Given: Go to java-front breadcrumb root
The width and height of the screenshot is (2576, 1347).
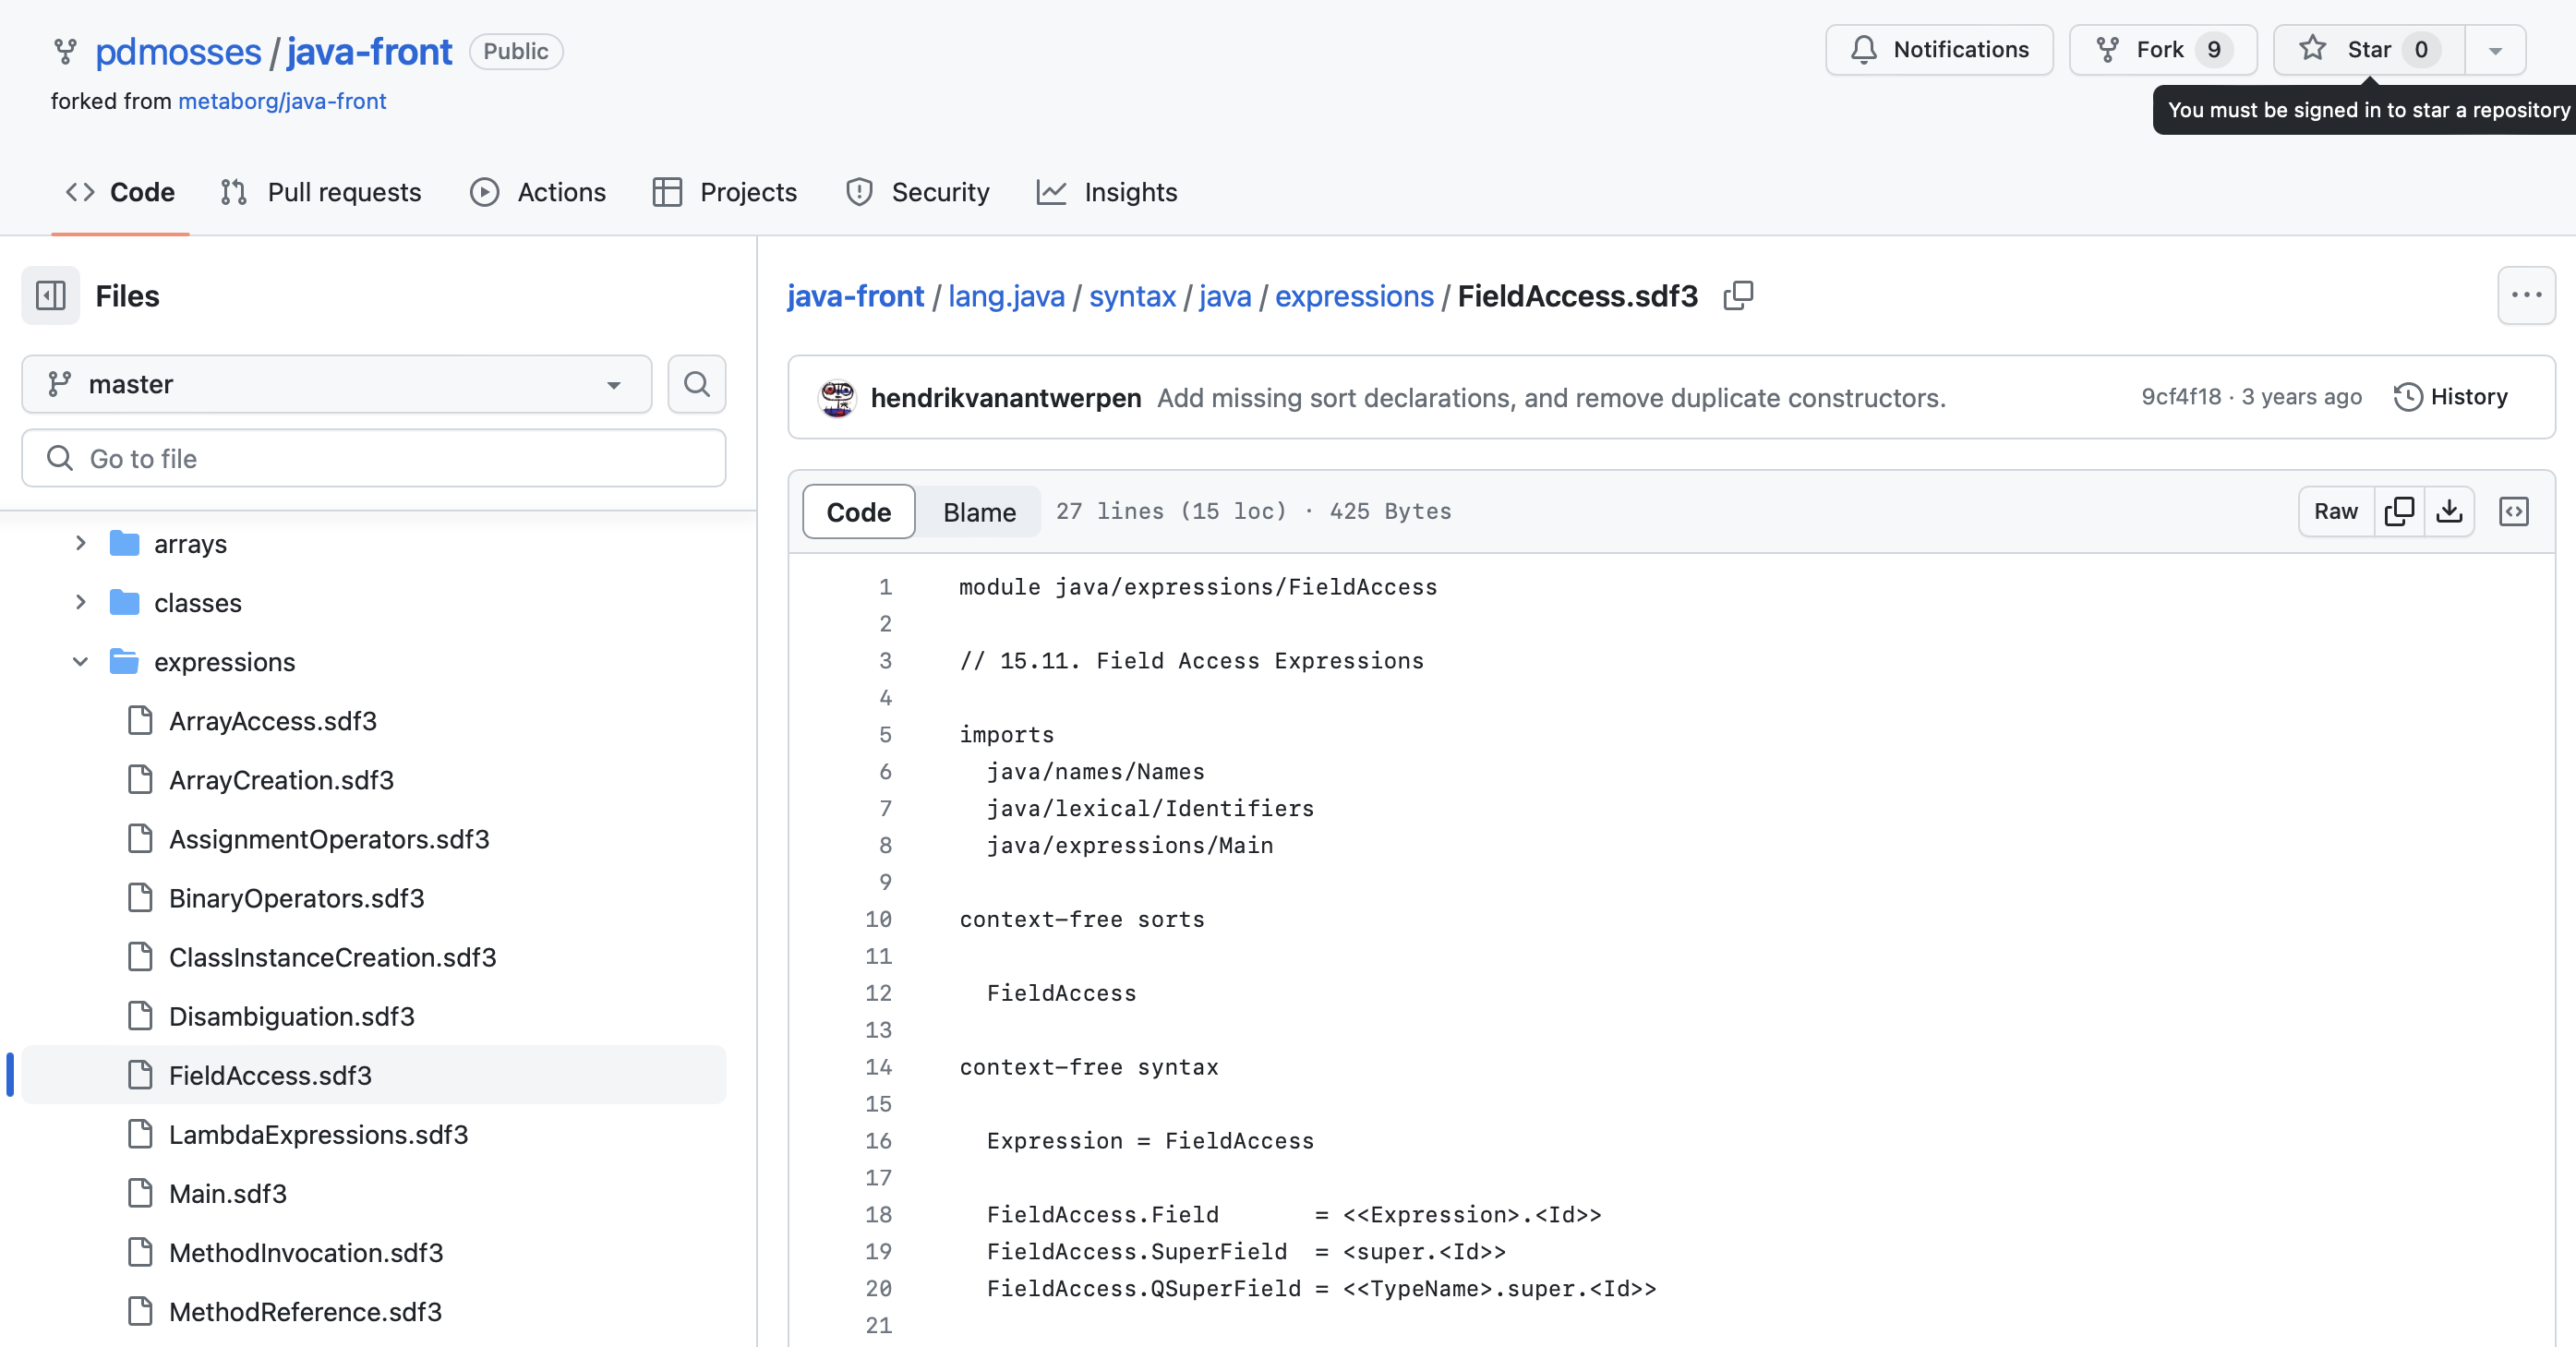Looking at the screenshot, I should point(856,296).
